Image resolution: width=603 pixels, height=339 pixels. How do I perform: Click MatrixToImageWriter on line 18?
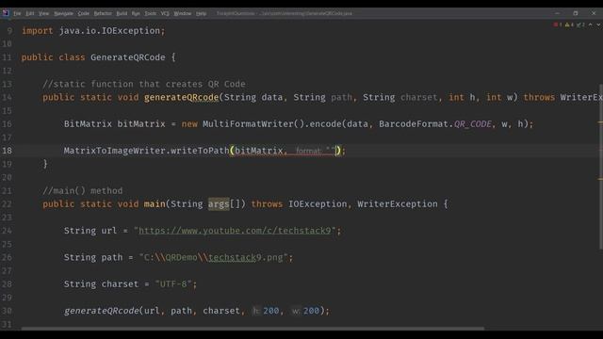coord(114,151)
